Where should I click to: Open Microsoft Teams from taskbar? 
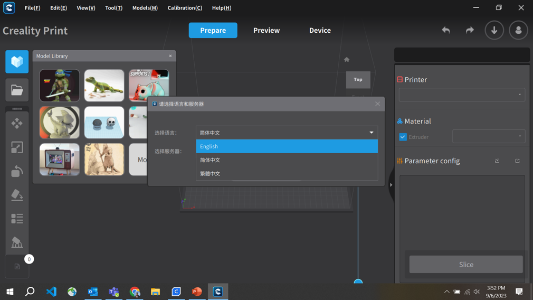(x=113, y=292)
